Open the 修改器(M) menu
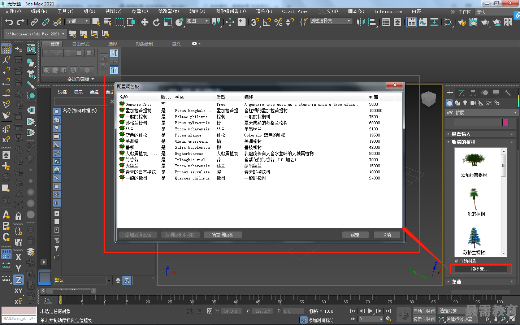Image resolution: width=520 pixels, height=325 pixels. coord(169,12)
